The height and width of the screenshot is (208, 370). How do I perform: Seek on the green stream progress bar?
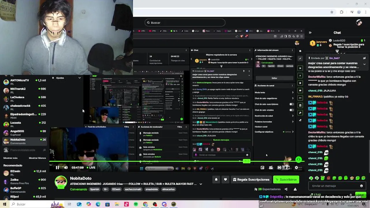pyautogui.click(x=176, y=161)
